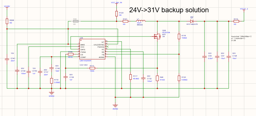Select resistor R177 49.9kΩ
This screenshot has height=116, width=256.
click(130, 77)
